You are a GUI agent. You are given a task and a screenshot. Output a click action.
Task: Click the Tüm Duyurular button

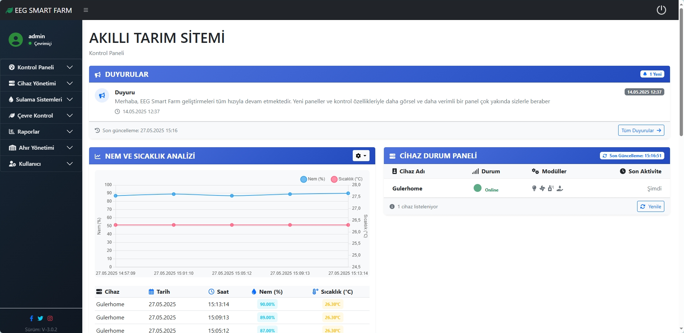[641, 130]
